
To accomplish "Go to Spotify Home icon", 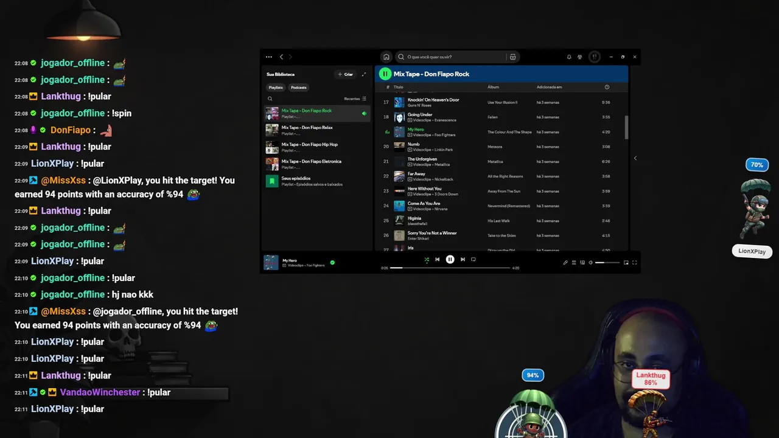I will (386, 57).
